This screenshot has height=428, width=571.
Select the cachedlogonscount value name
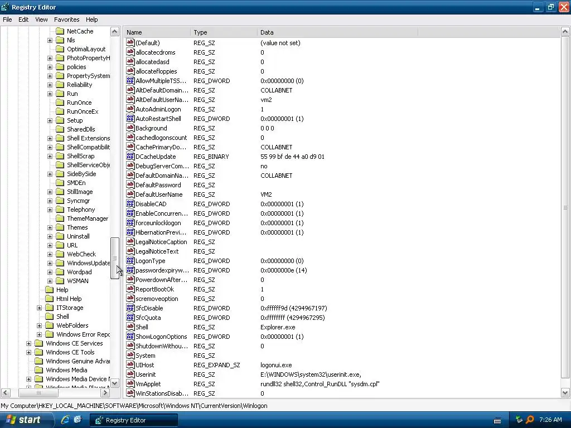tap(161, 138)
